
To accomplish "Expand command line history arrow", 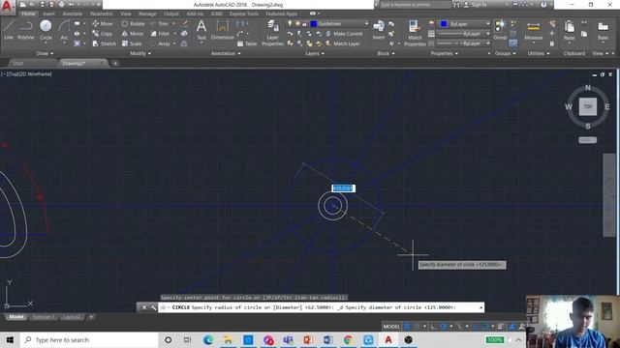I will tap(480, 307).
